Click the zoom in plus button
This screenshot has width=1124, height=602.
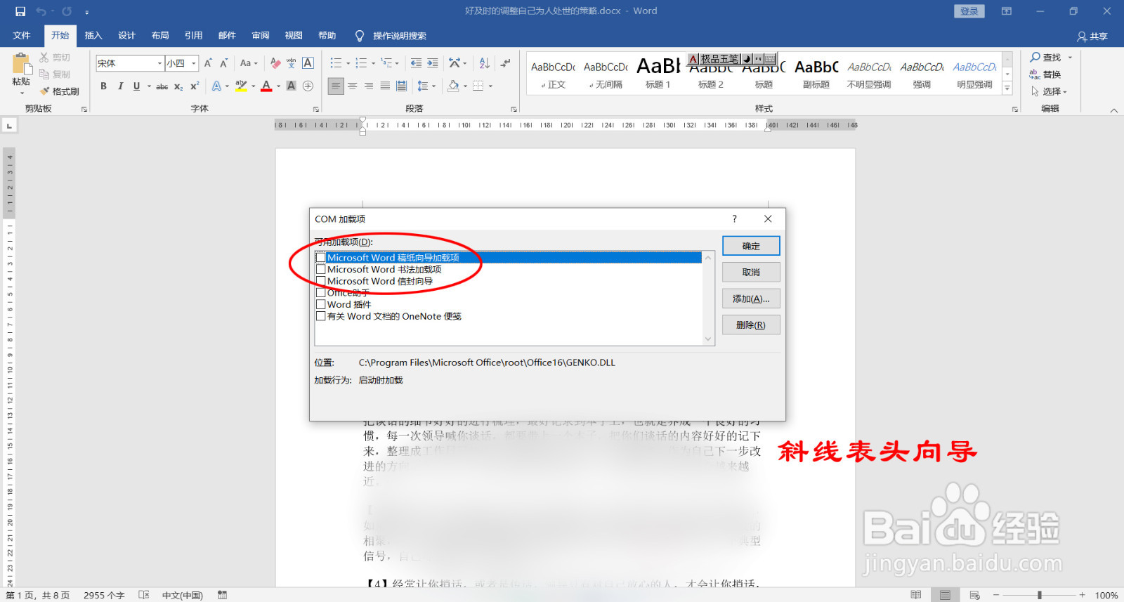(x=1083, y=595)
